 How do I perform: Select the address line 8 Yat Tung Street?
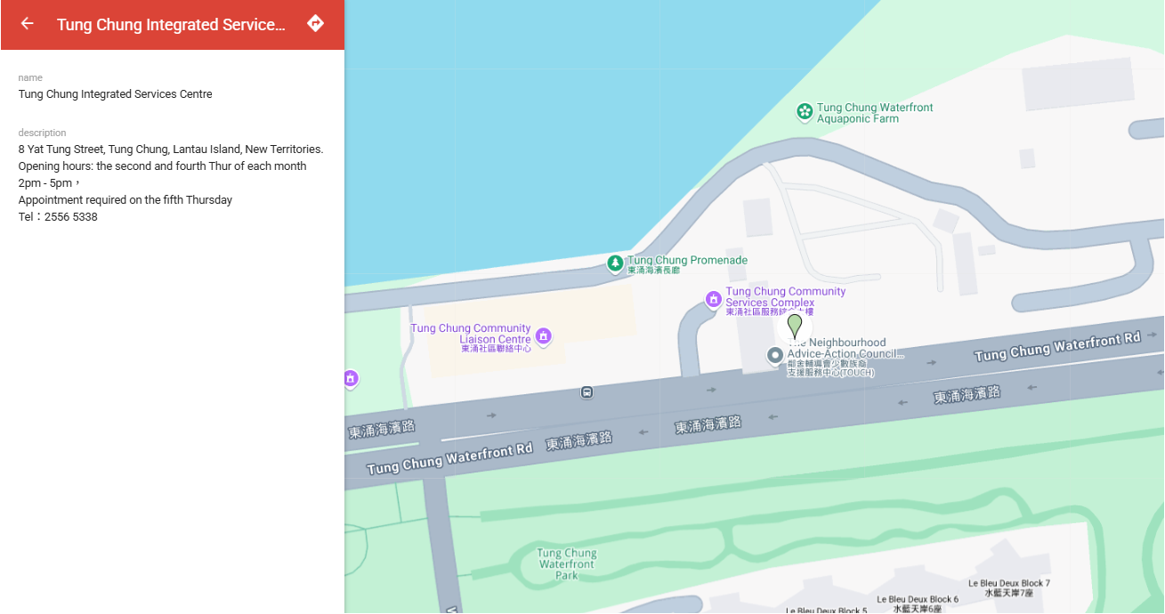click(x=171, y=149)
